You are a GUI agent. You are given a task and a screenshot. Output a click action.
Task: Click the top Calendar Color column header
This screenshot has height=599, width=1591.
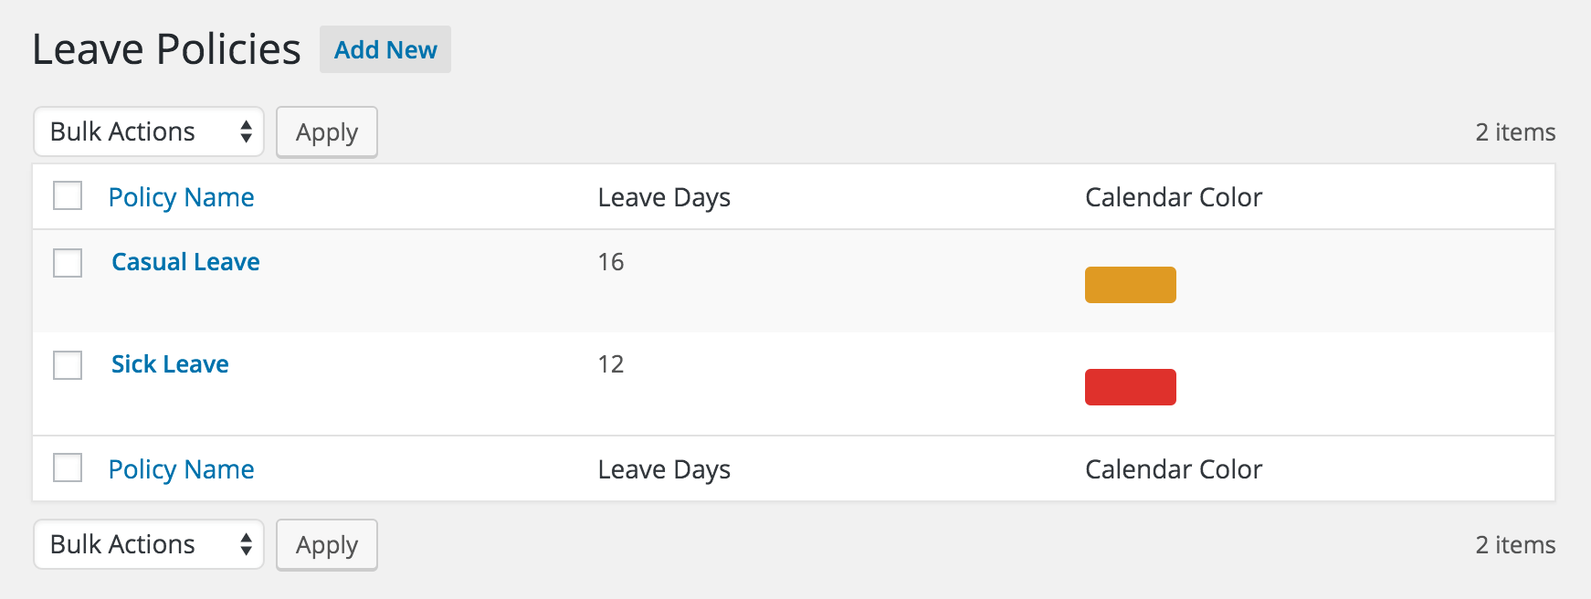[x=1173, y=197]
